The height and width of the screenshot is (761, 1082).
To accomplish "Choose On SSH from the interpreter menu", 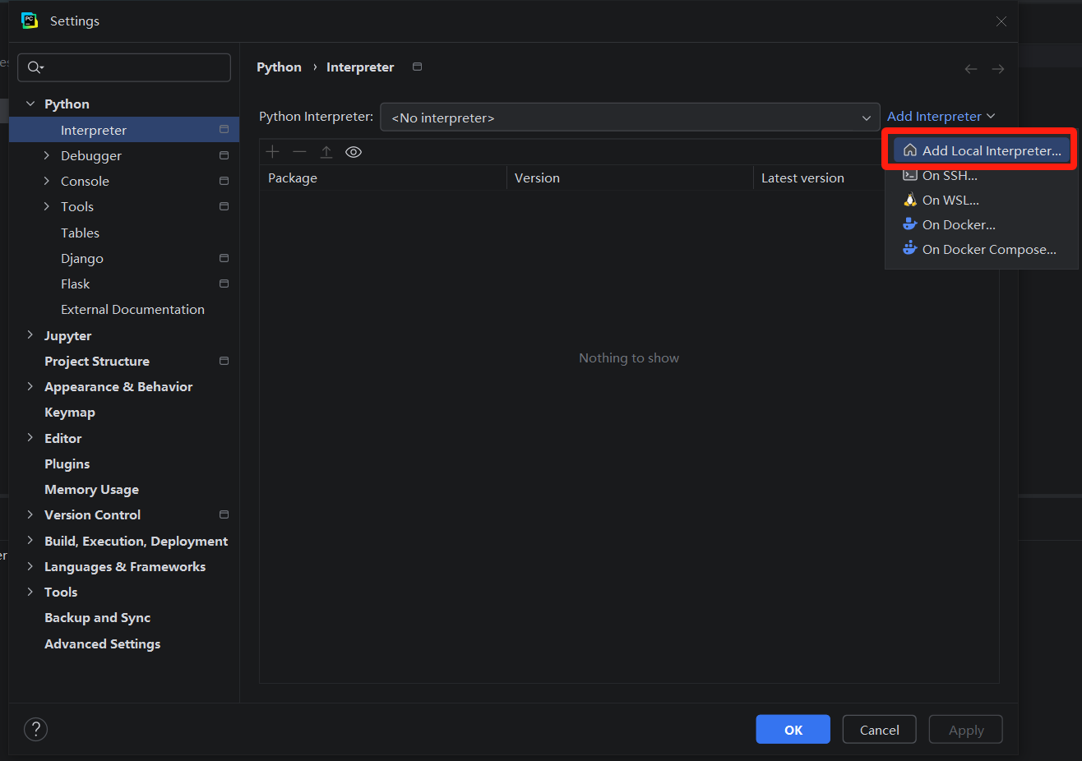I will pyautogui.click(x=982, y=175).
